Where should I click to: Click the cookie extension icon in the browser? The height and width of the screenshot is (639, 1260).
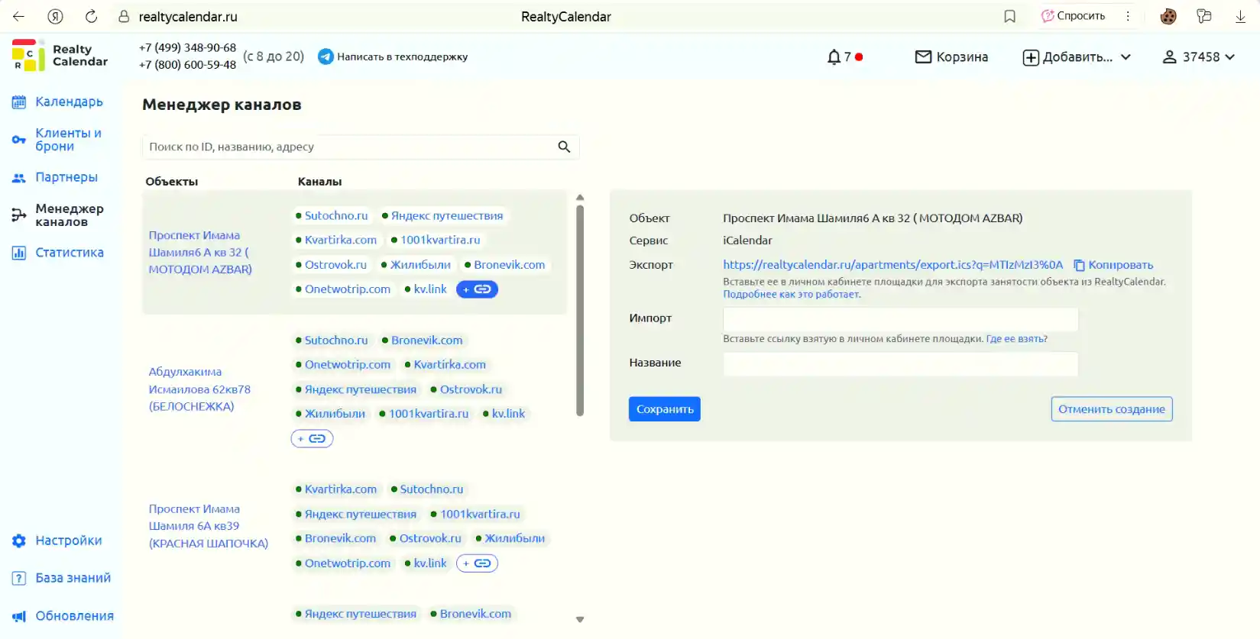tap(1168, 16)
